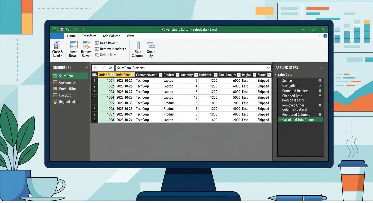
Task: Collapse the Queries pane with the chevron
Action: pyautogui.click(x=87, y=68)
